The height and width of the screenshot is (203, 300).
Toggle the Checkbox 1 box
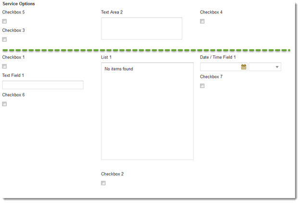pyautogui.click(x=4, y=66)
